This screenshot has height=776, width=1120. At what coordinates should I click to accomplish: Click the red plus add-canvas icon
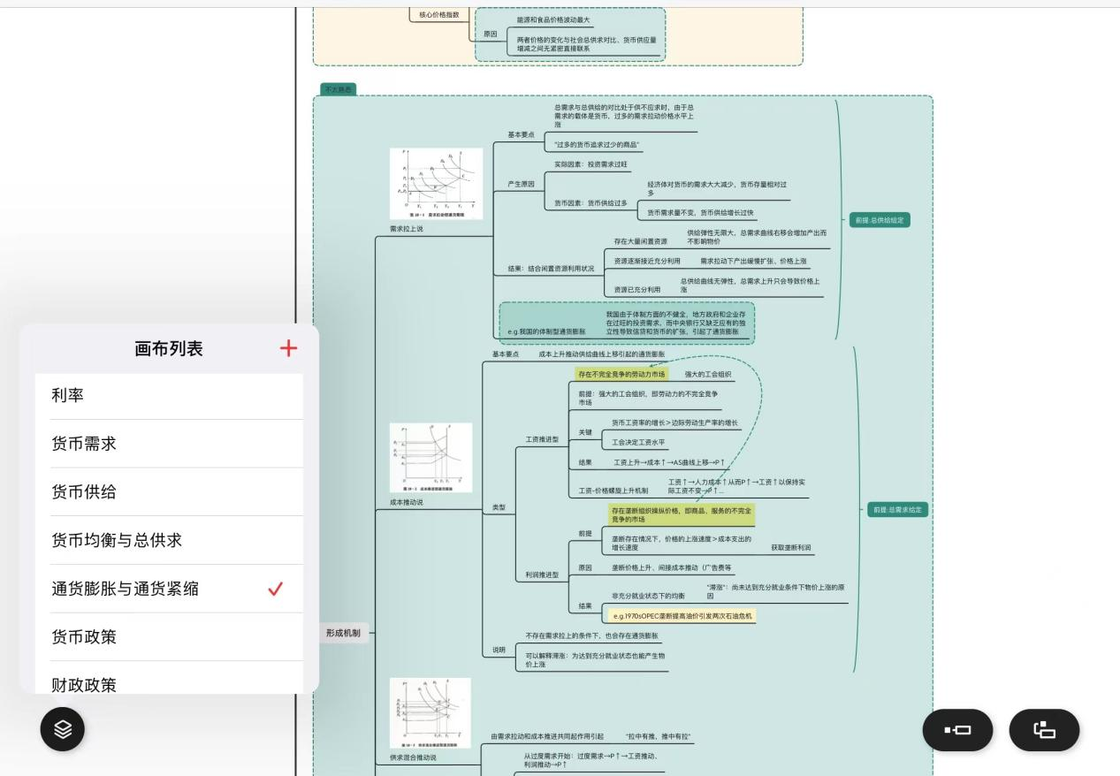click(288, 348)
